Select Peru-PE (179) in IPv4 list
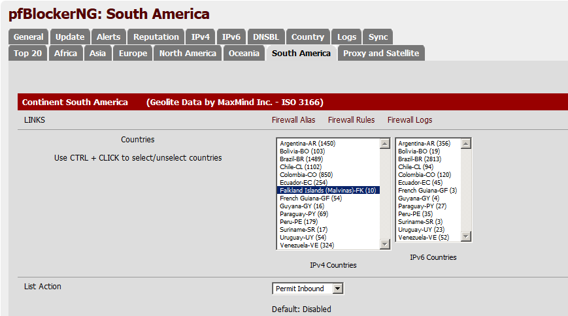The height and width of the screenshot is (316, 568). (328, 222)
